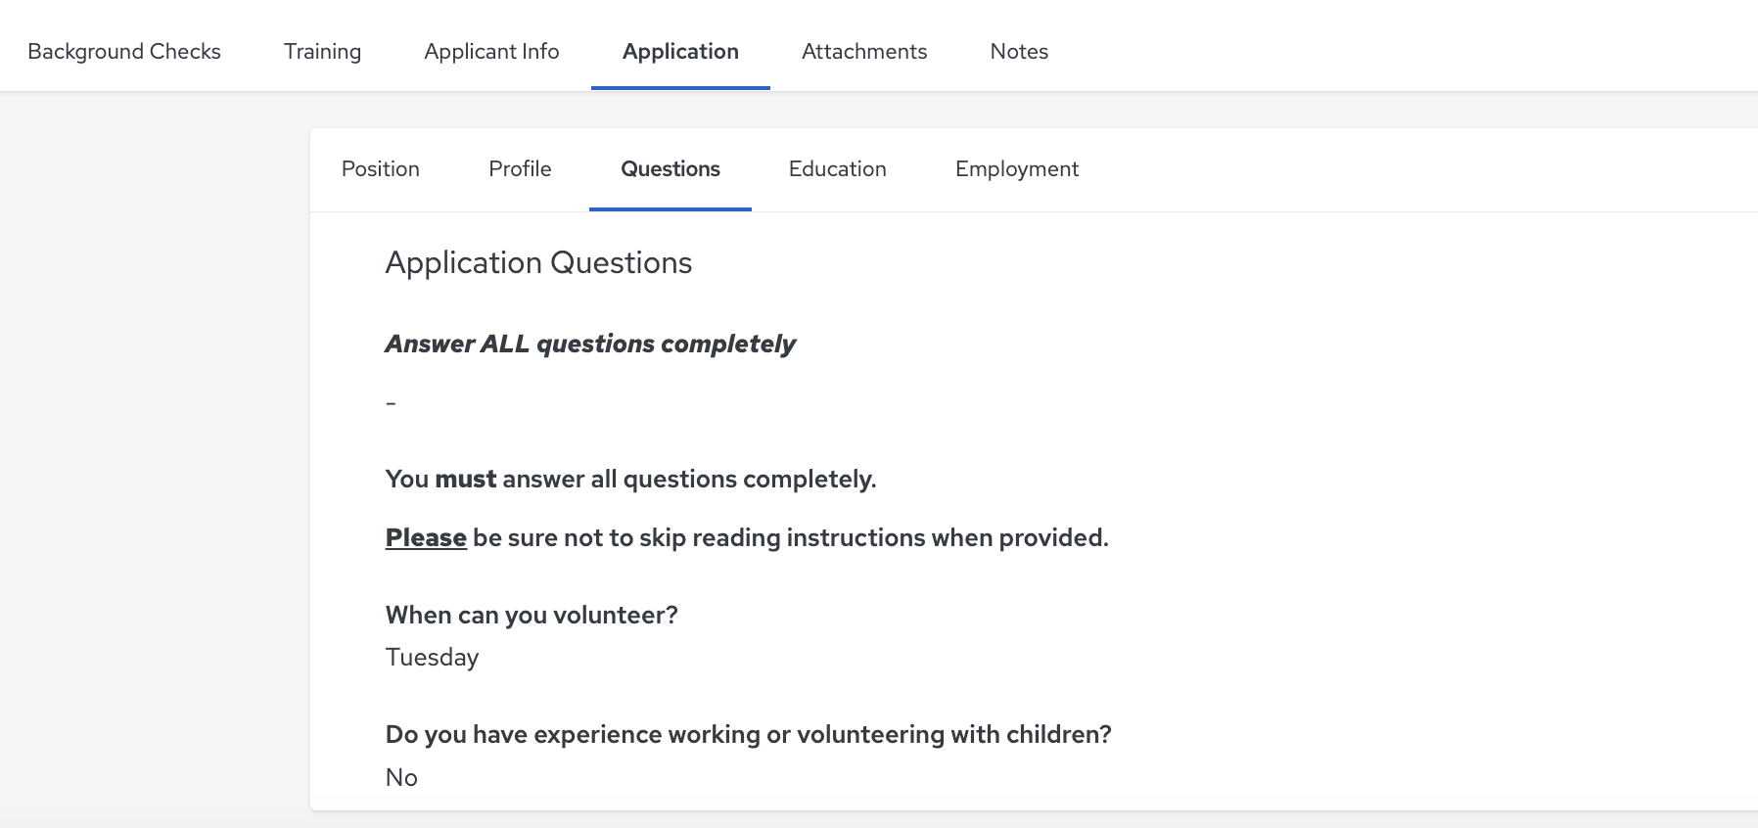Click the dash below the italic heading

click(x=391, y=402)
